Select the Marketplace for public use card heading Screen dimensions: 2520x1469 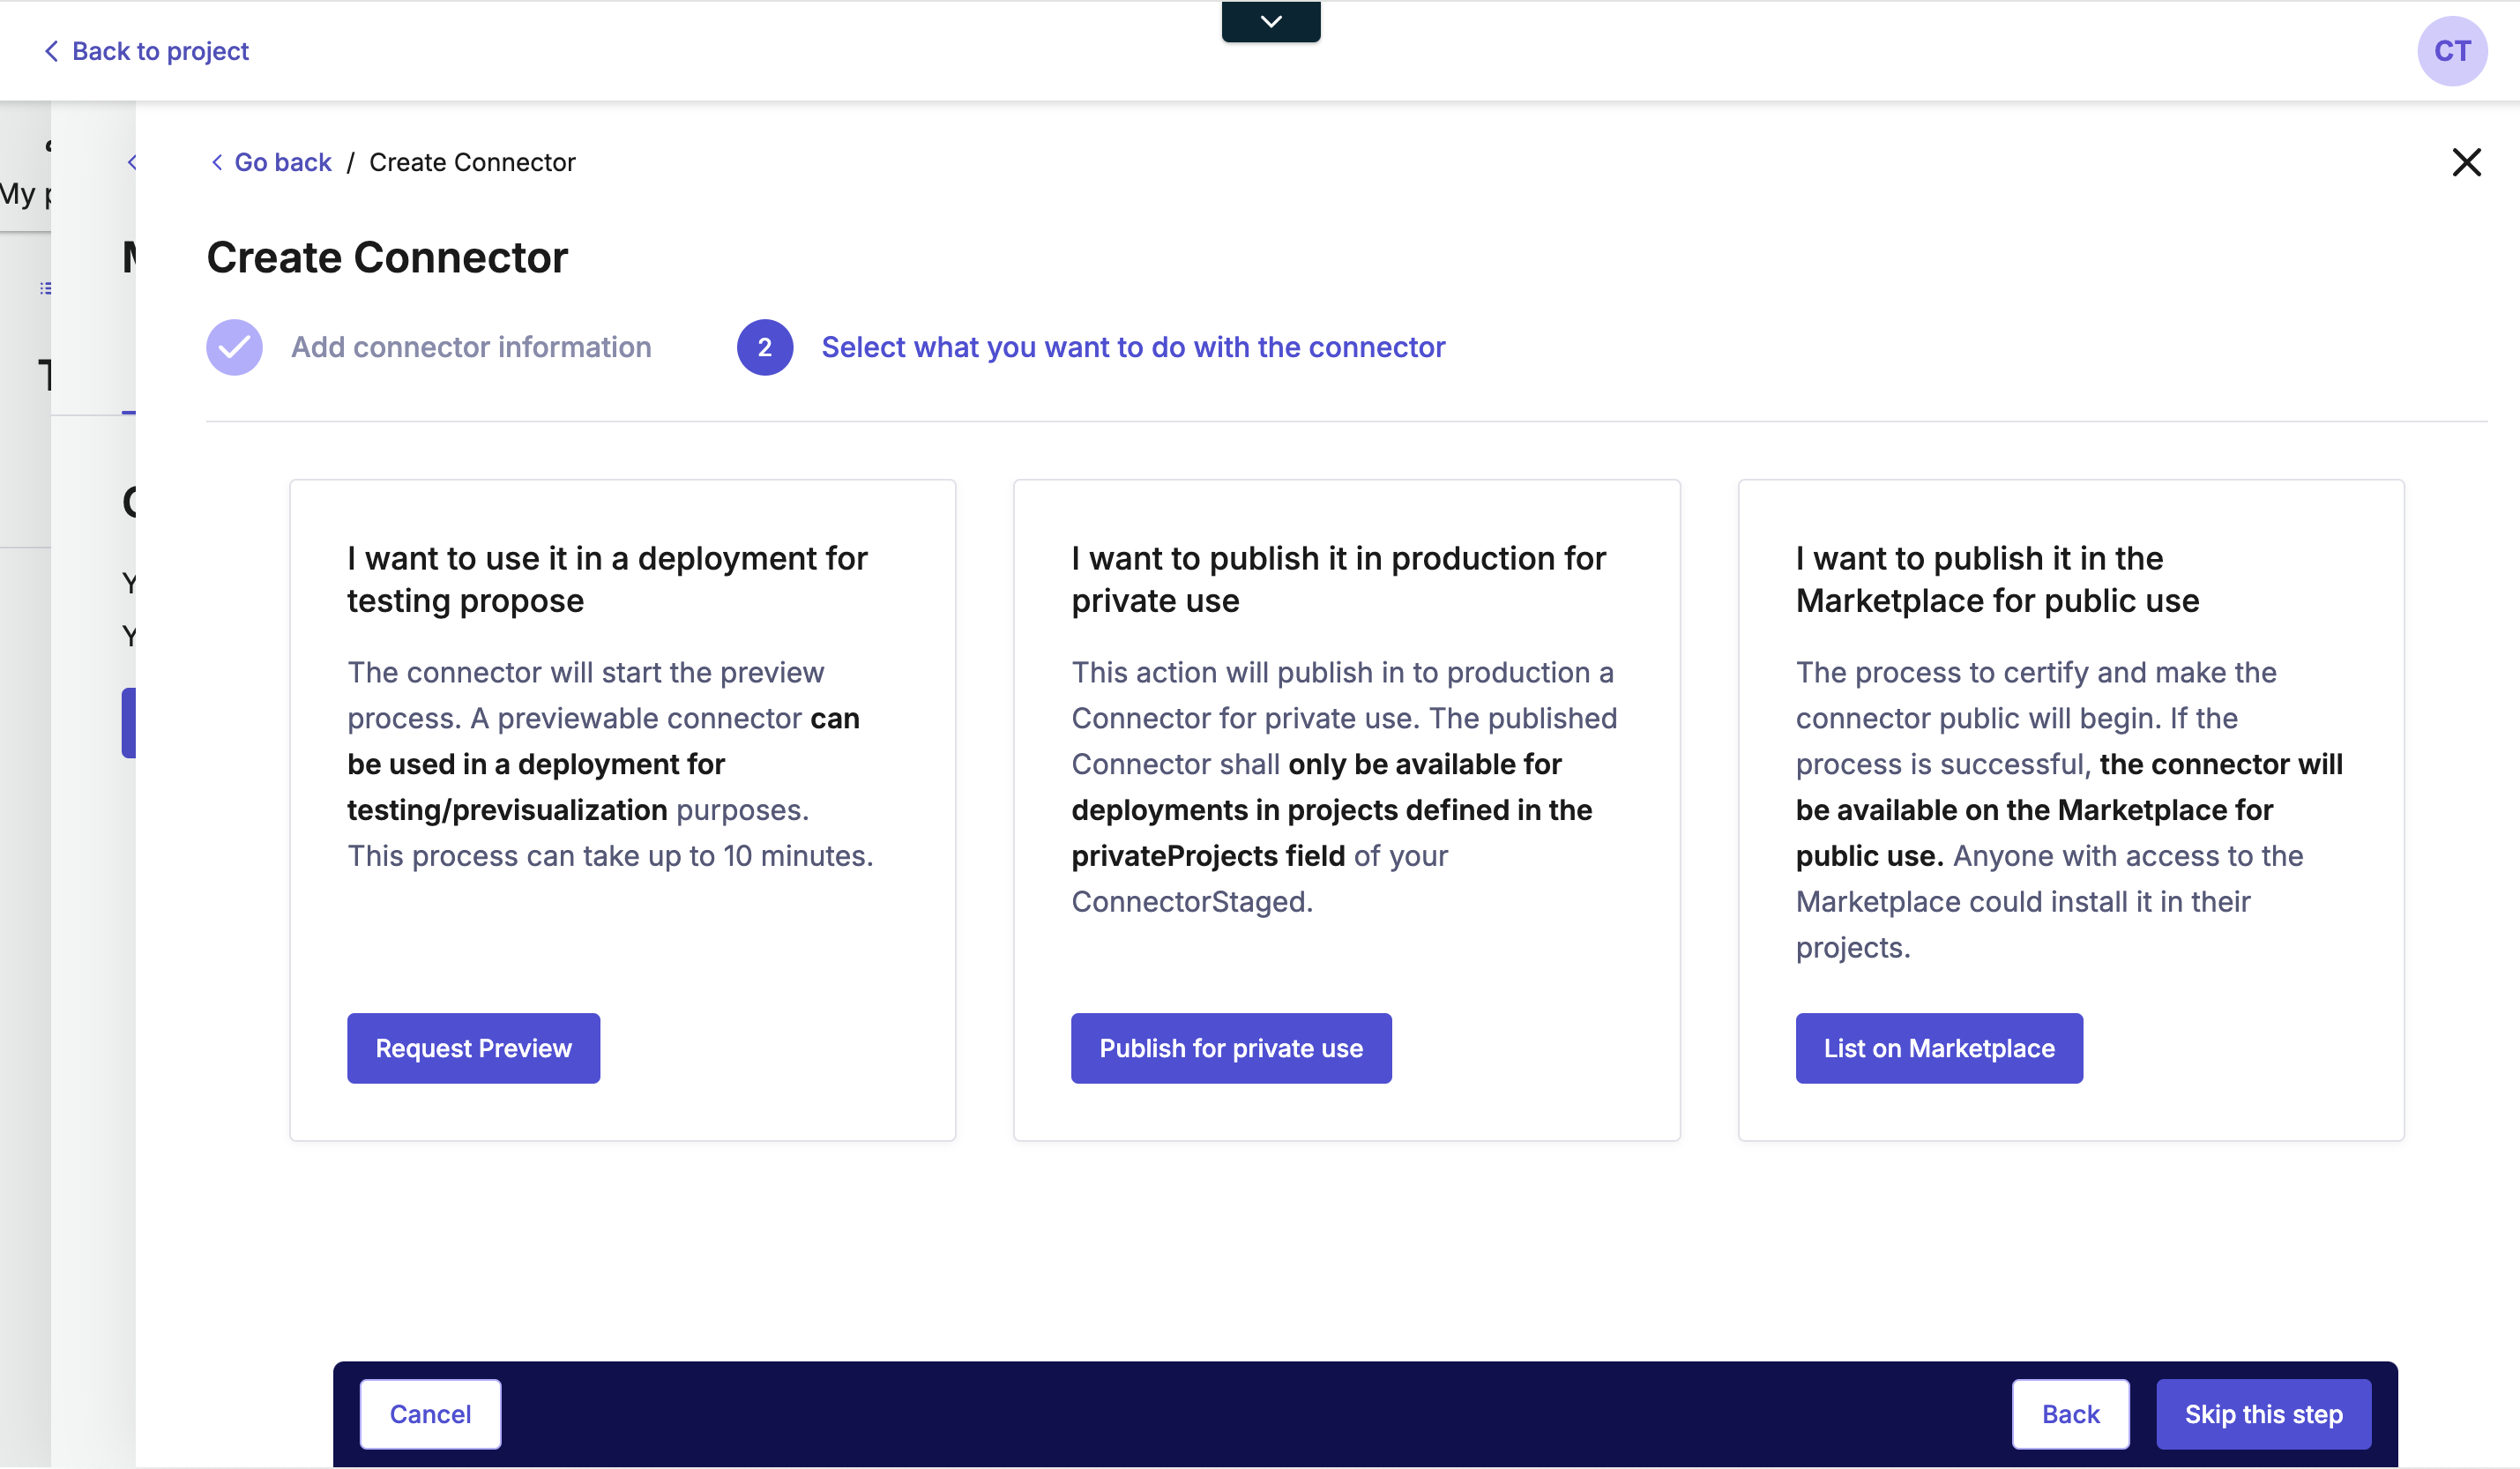coord(1996,579)
